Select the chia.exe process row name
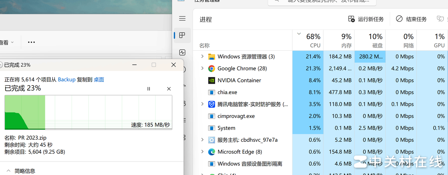448x175 pixels. pos(227,92)
